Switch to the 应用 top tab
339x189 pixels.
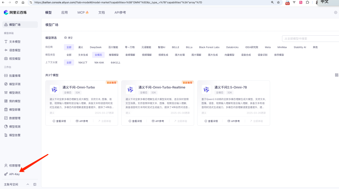[64, 13]
